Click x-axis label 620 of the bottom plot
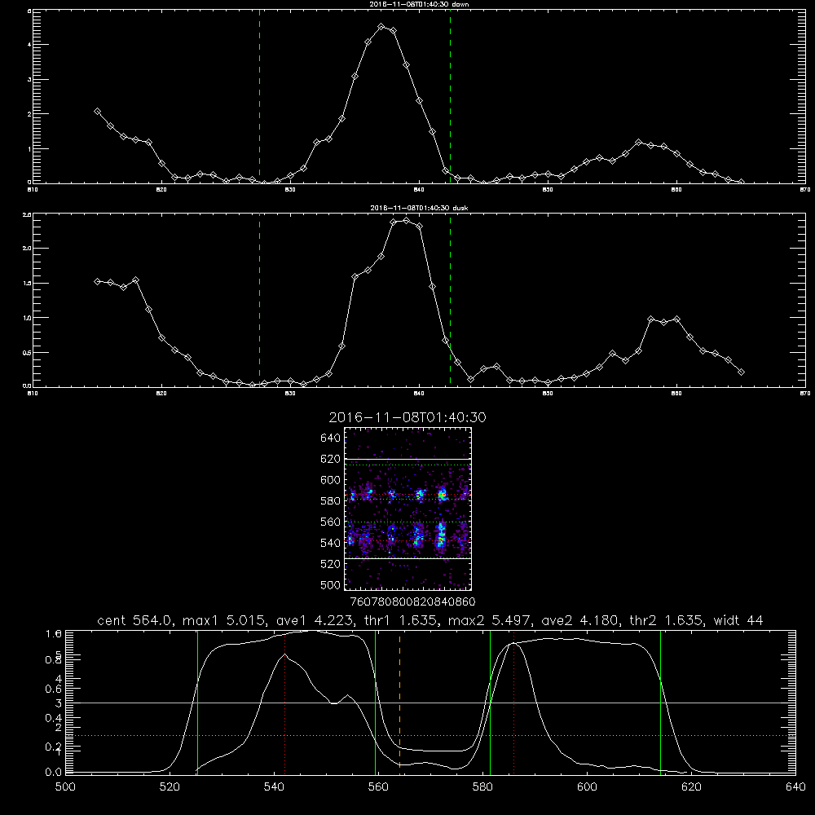 (x=691, y=787)
